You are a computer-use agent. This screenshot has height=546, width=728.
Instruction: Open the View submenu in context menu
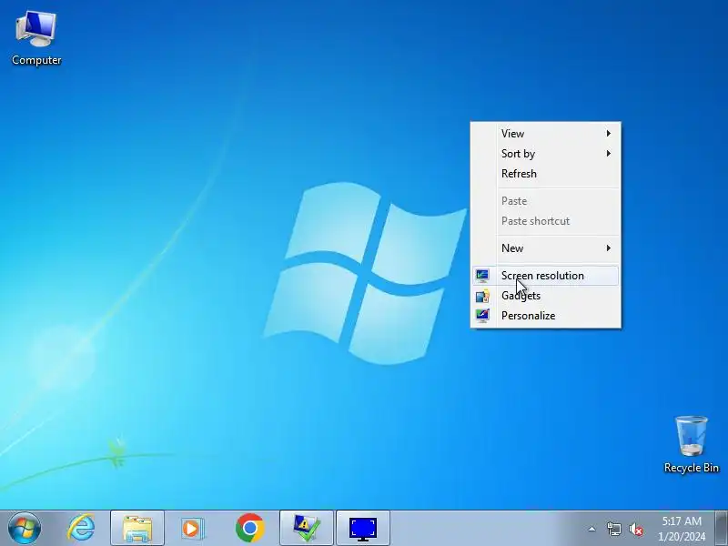(545, 134)
